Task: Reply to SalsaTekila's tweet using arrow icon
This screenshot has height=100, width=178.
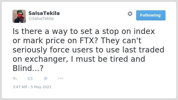Action: [15, 78]
